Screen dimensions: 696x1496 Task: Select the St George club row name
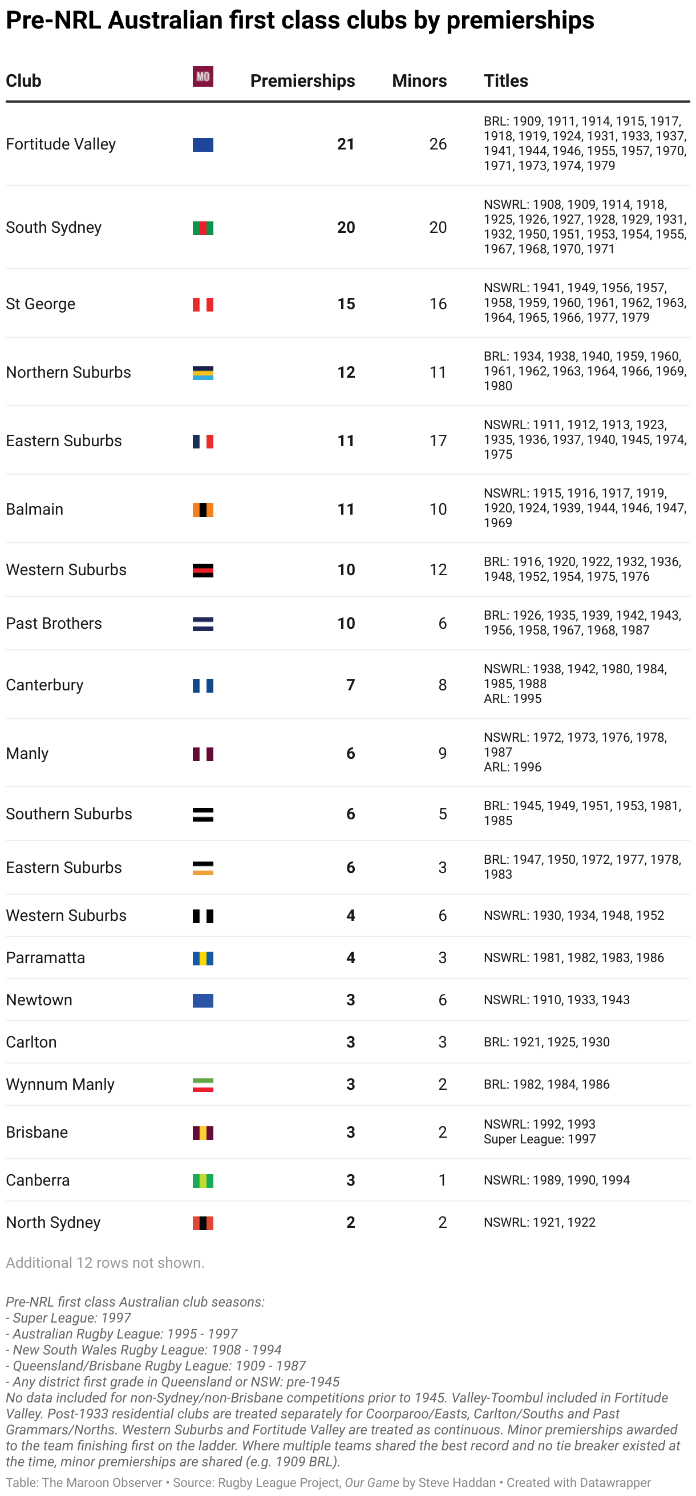tap(41, 304)
